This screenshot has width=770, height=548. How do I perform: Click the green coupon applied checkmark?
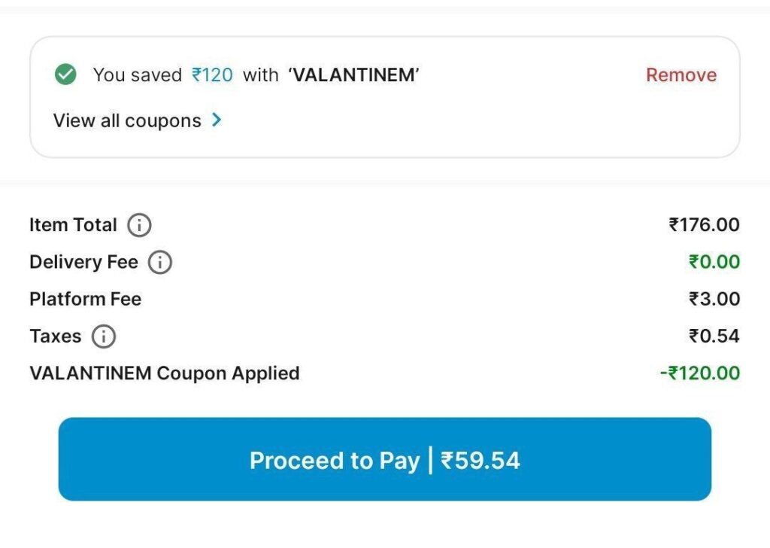(x=66, y=75)
